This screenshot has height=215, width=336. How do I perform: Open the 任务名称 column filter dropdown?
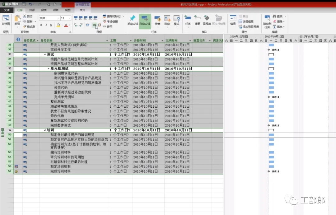[x=107, y=40]
